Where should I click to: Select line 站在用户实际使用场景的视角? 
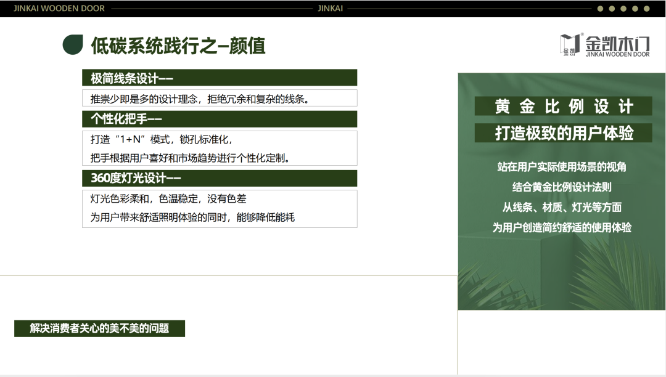tap(562, 167)
